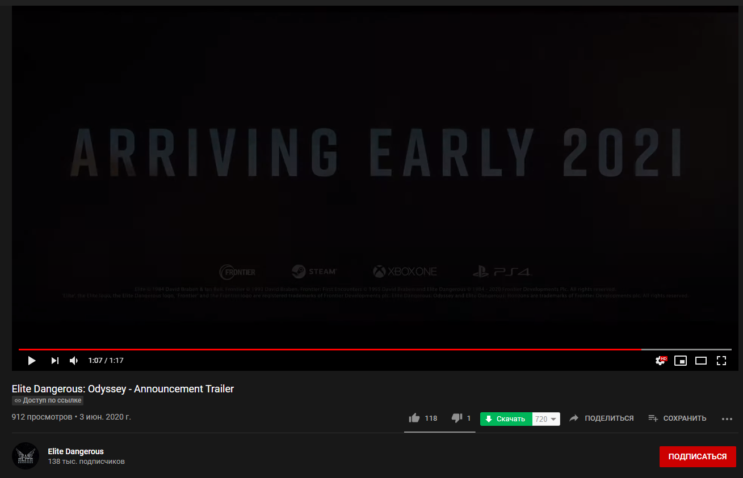Click the green Скачать download button
743x478 pixels.
506,419
